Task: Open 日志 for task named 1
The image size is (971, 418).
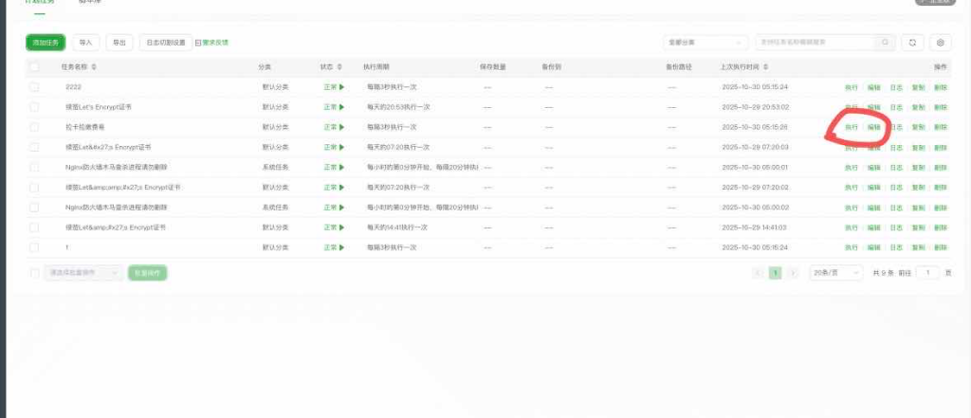Action: [896, 247]
